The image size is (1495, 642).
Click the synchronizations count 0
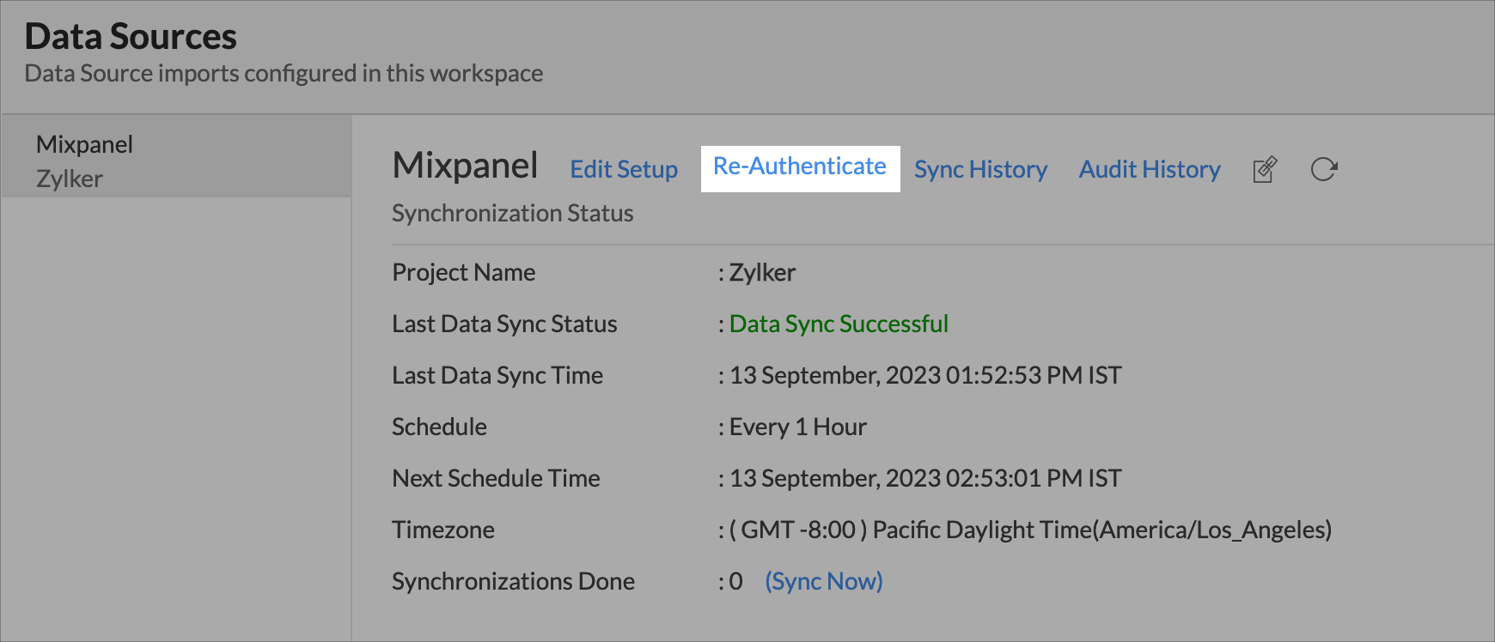pos(736,581)
